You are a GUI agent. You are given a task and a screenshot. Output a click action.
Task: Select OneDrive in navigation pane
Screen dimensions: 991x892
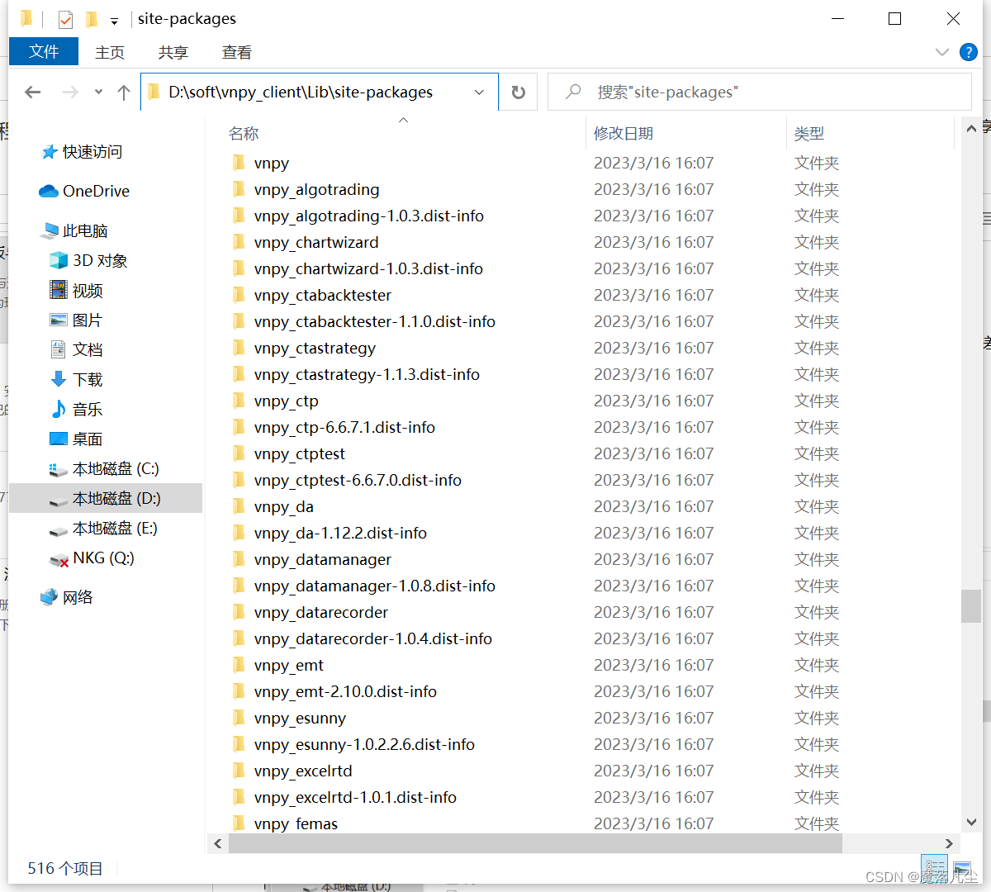96,191
